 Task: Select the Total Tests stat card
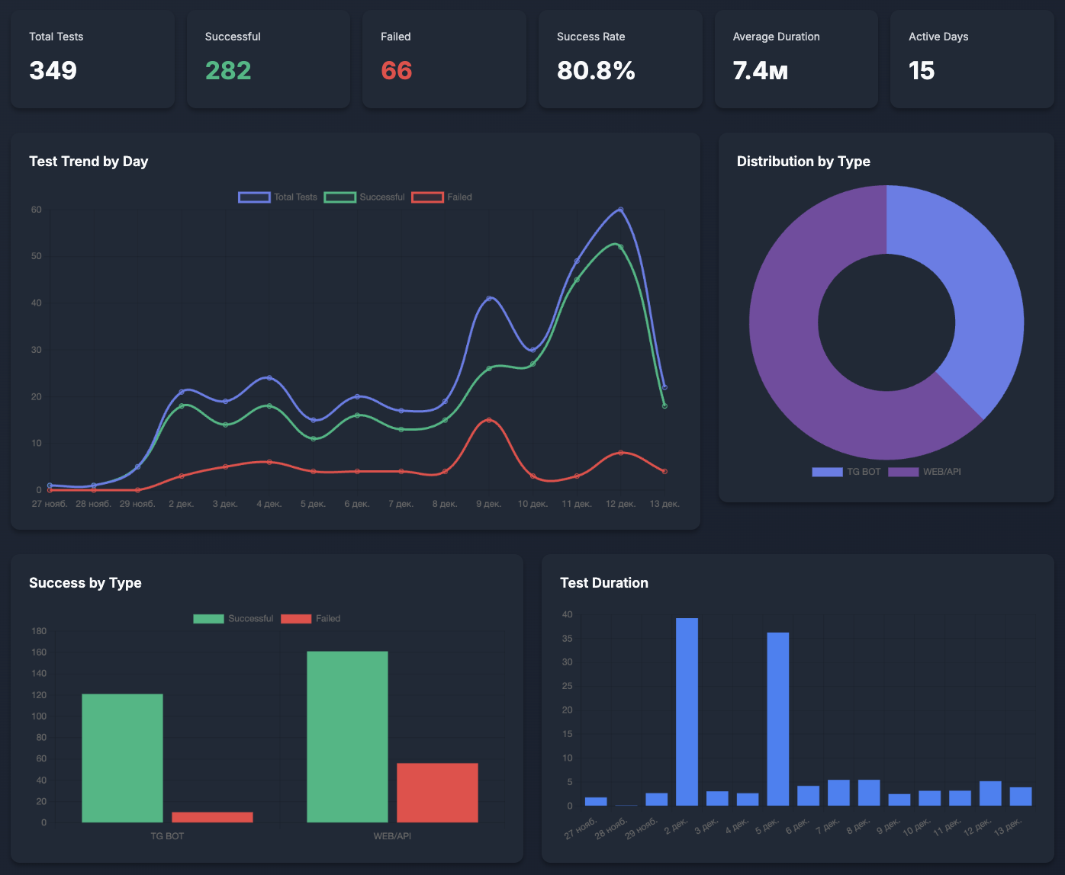(92, 59)
